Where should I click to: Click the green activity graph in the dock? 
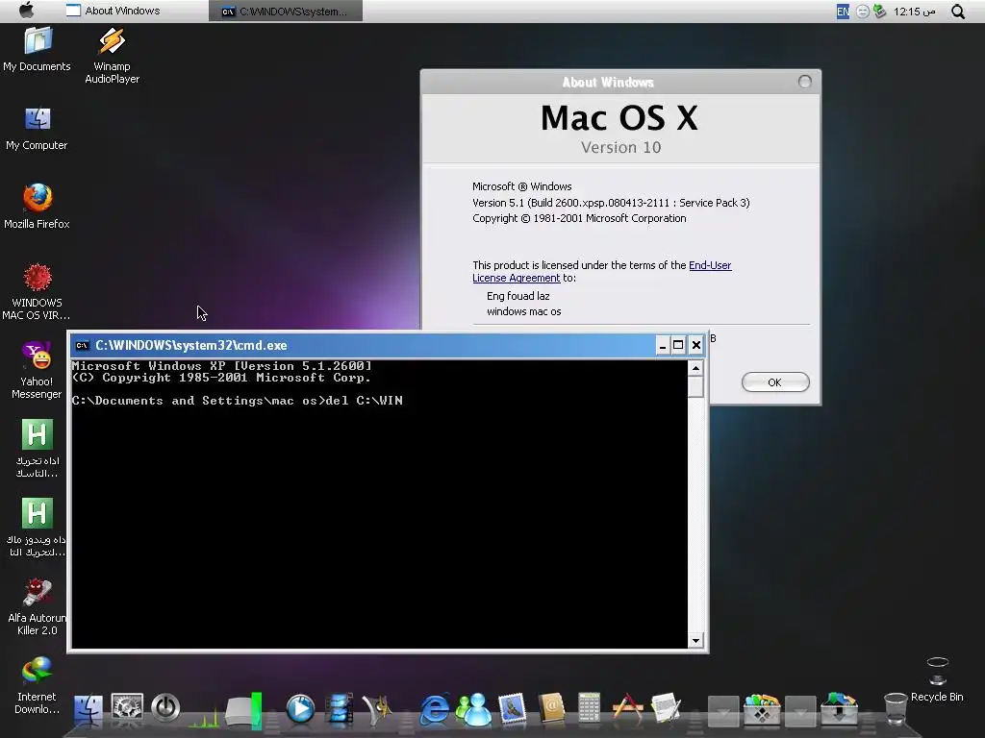tap(205, 717)
